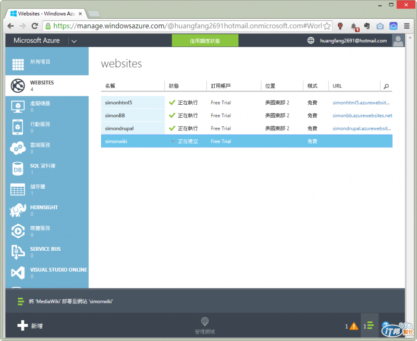Click the blue cloud extension icon
Viewport: 417px width, 341px height.
pyautogui.click(x=394, y=26)
